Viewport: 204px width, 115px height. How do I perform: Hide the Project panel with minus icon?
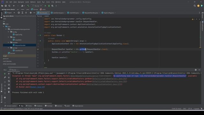click(34, 13)
